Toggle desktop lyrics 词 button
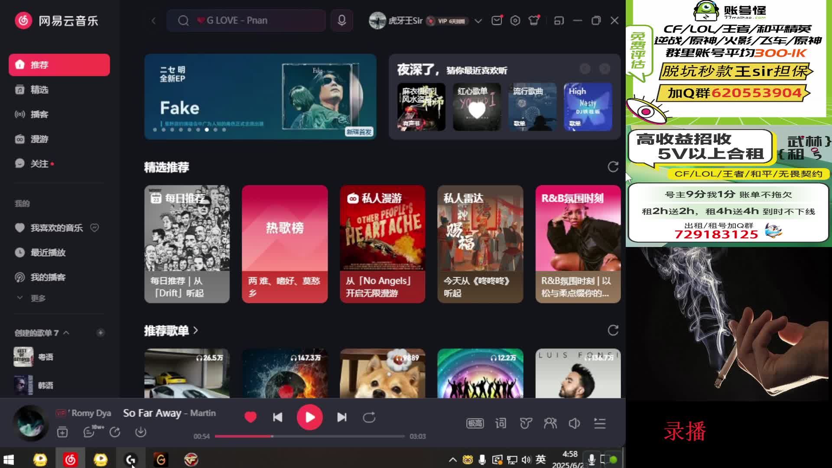Image resolution: width=832 pixels, height=468 pixels. coord(500,423)
